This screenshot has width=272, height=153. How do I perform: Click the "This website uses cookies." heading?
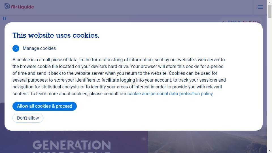click(56, 35)
